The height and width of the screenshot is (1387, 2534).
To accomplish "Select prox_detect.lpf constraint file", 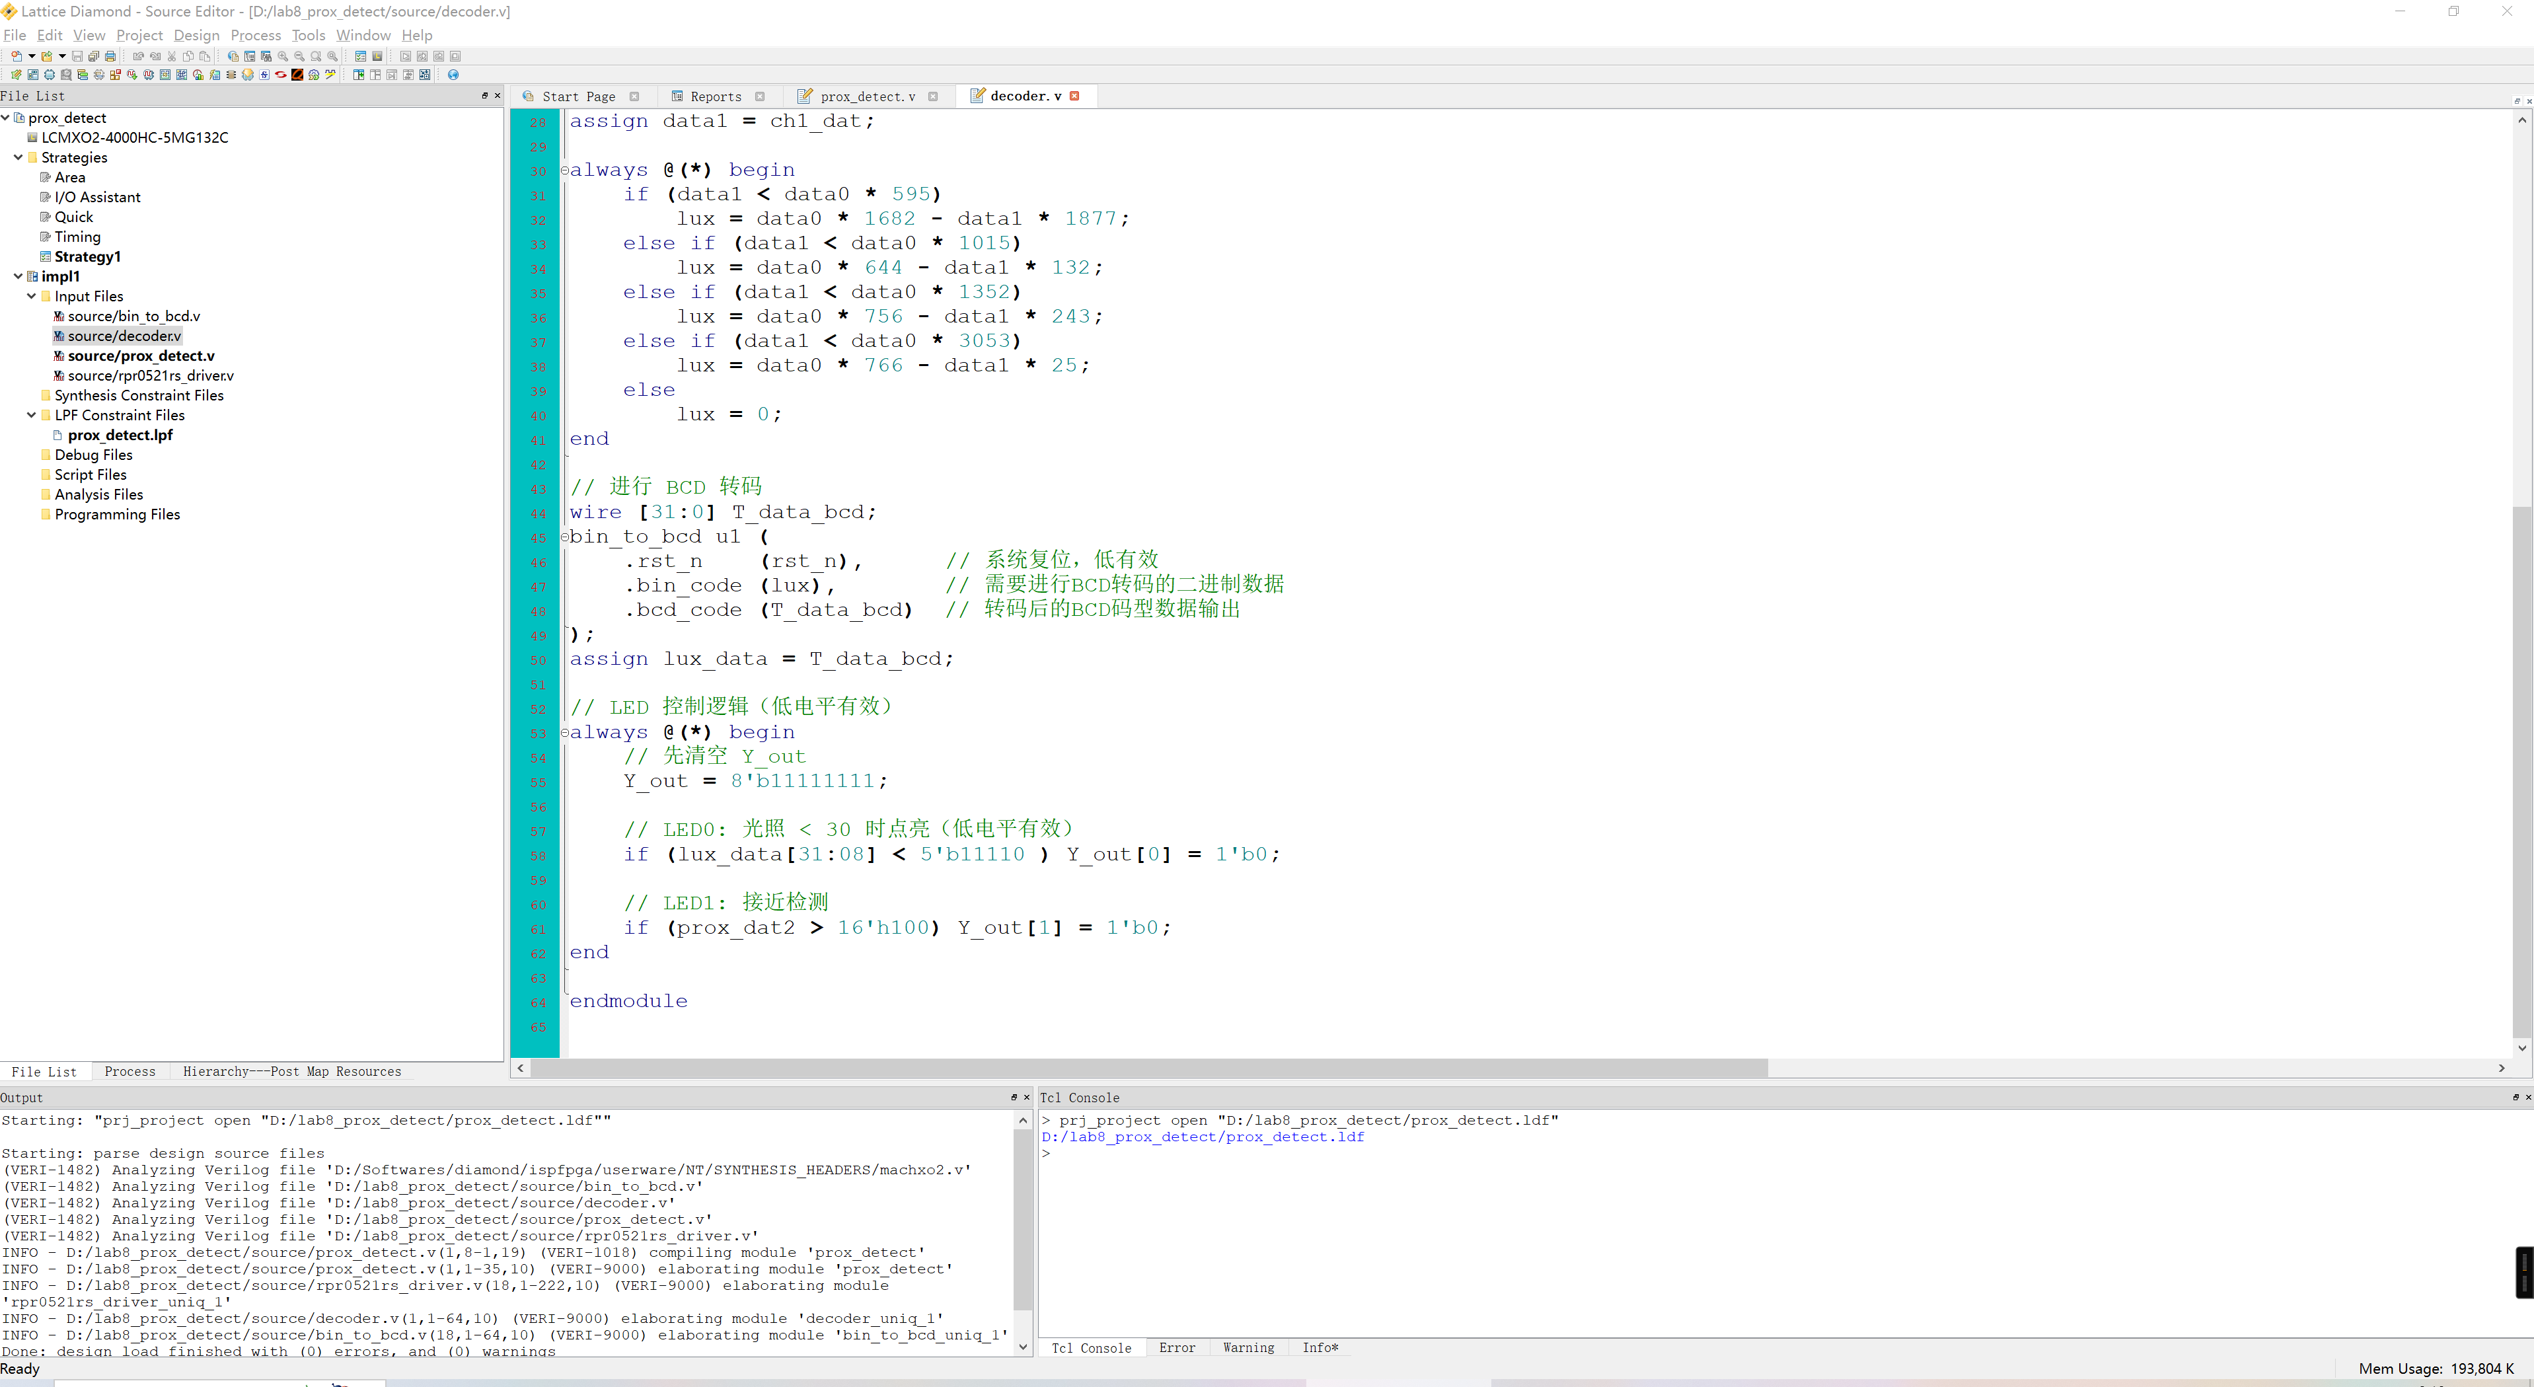I will pyautogui.click(x=120, y=435).
